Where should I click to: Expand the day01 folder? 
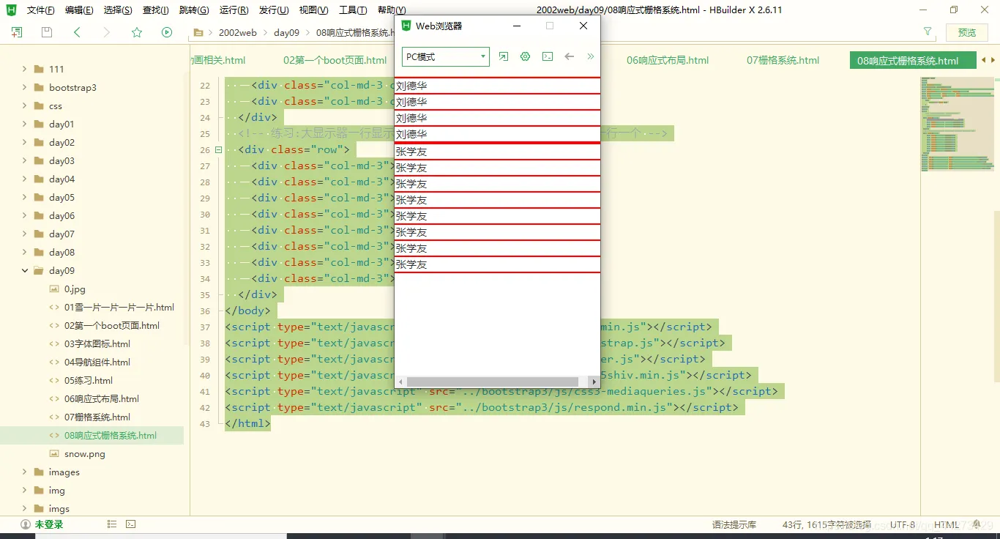pos(24,124)
